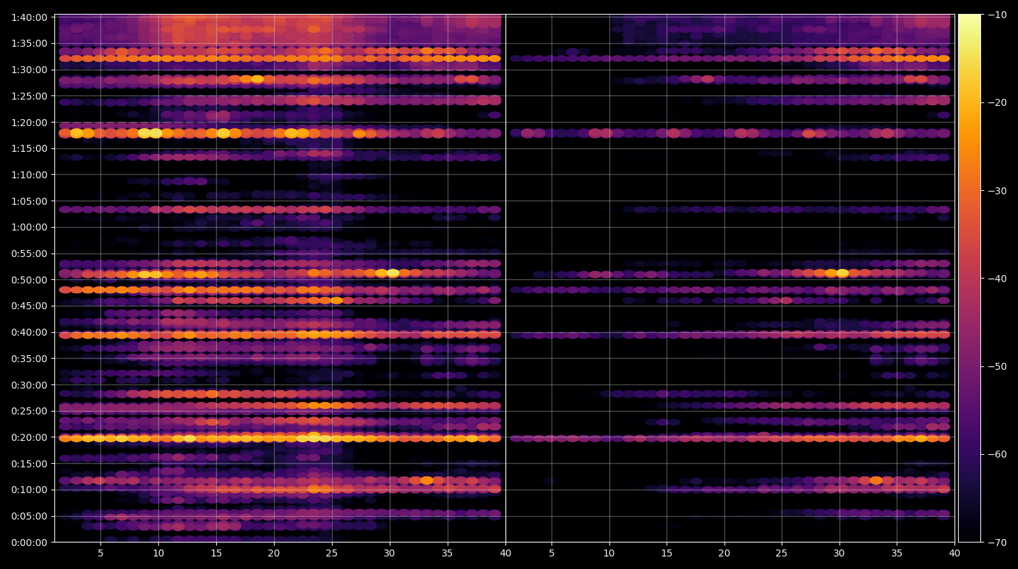The image size is (1018, 569).
Task: Click the 1:15:00 time axis label
Action: tap(29, 148)
